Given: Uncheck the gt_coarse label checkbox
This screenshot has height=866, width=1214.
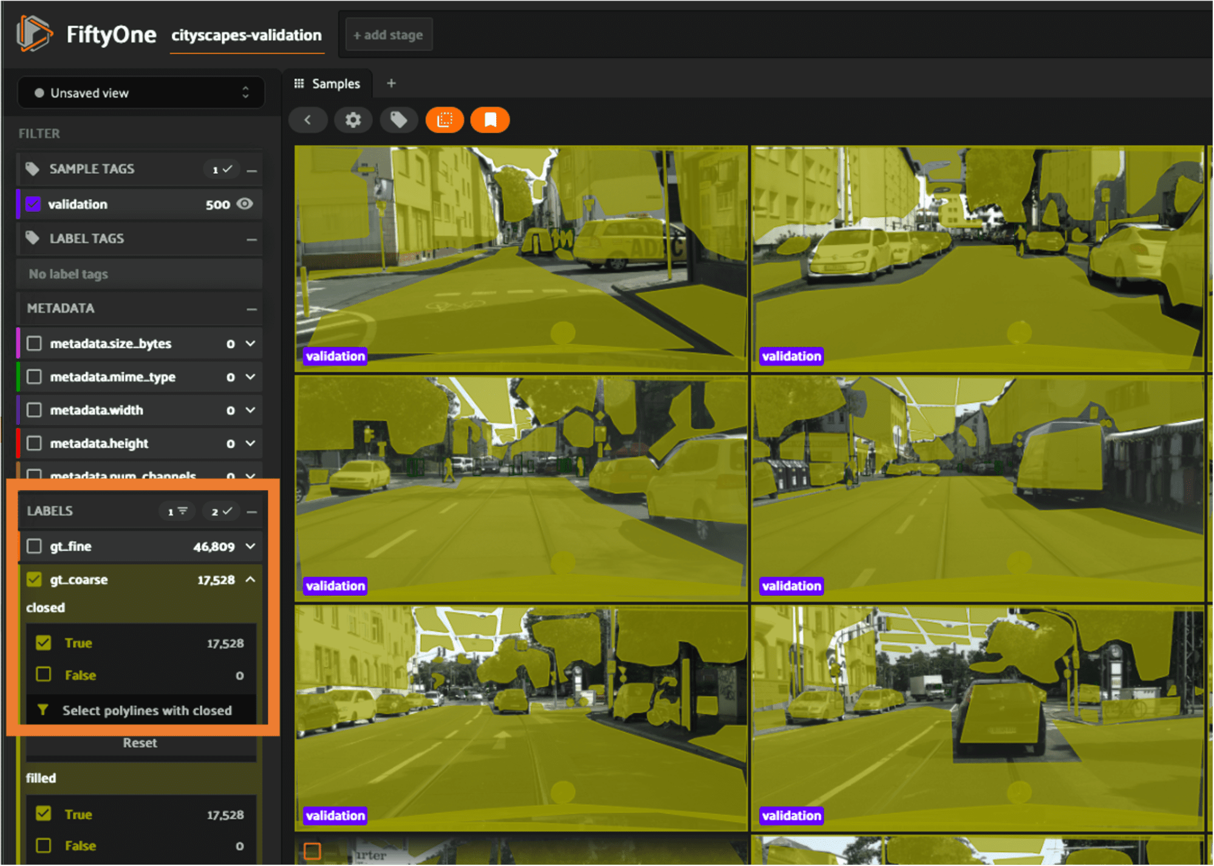Looking at the screenshot, I should pyautogui.click(x=35, y=579).
